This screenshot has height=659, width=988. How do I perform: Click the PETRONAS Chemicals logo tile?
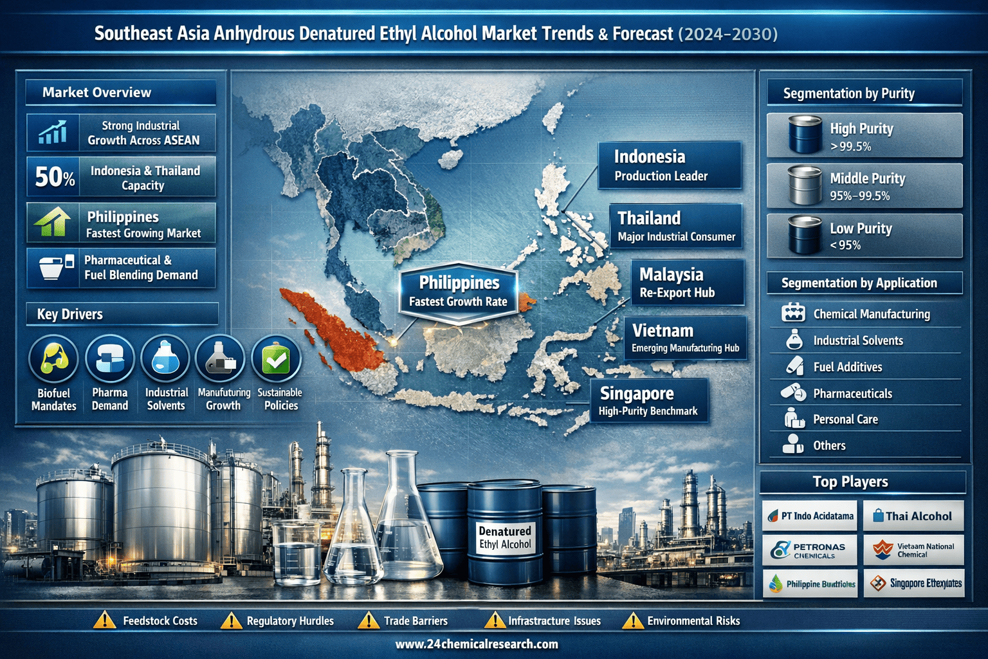pyautogui.click(x=810, y=550)
